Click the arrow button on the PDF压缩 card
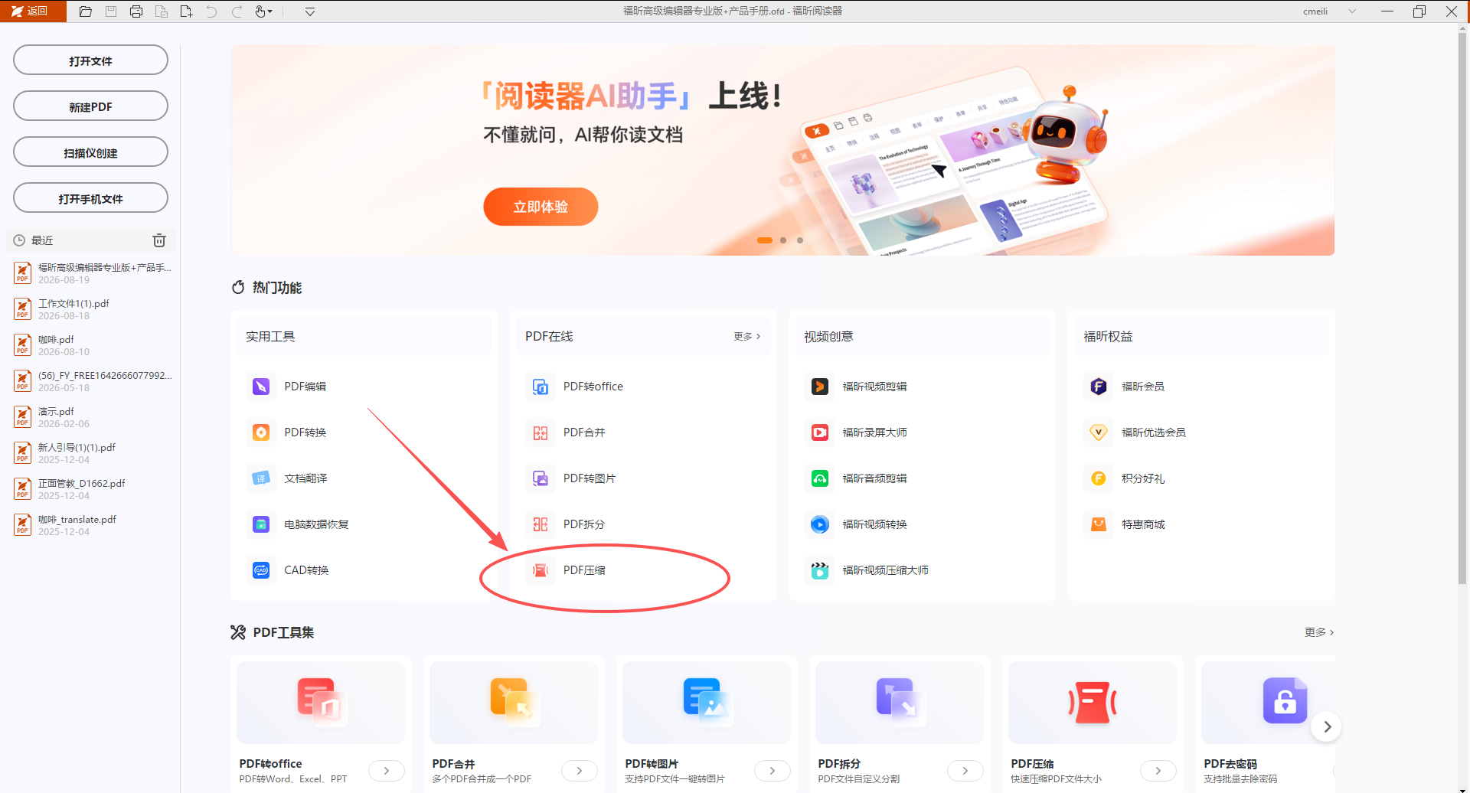1470x793 pixels. pos(1158,771)
